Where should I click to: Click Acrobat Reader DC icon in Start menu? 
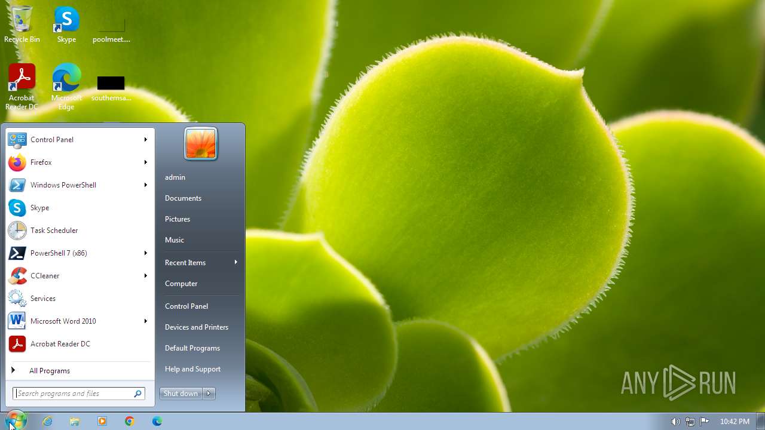coord(17,344)
